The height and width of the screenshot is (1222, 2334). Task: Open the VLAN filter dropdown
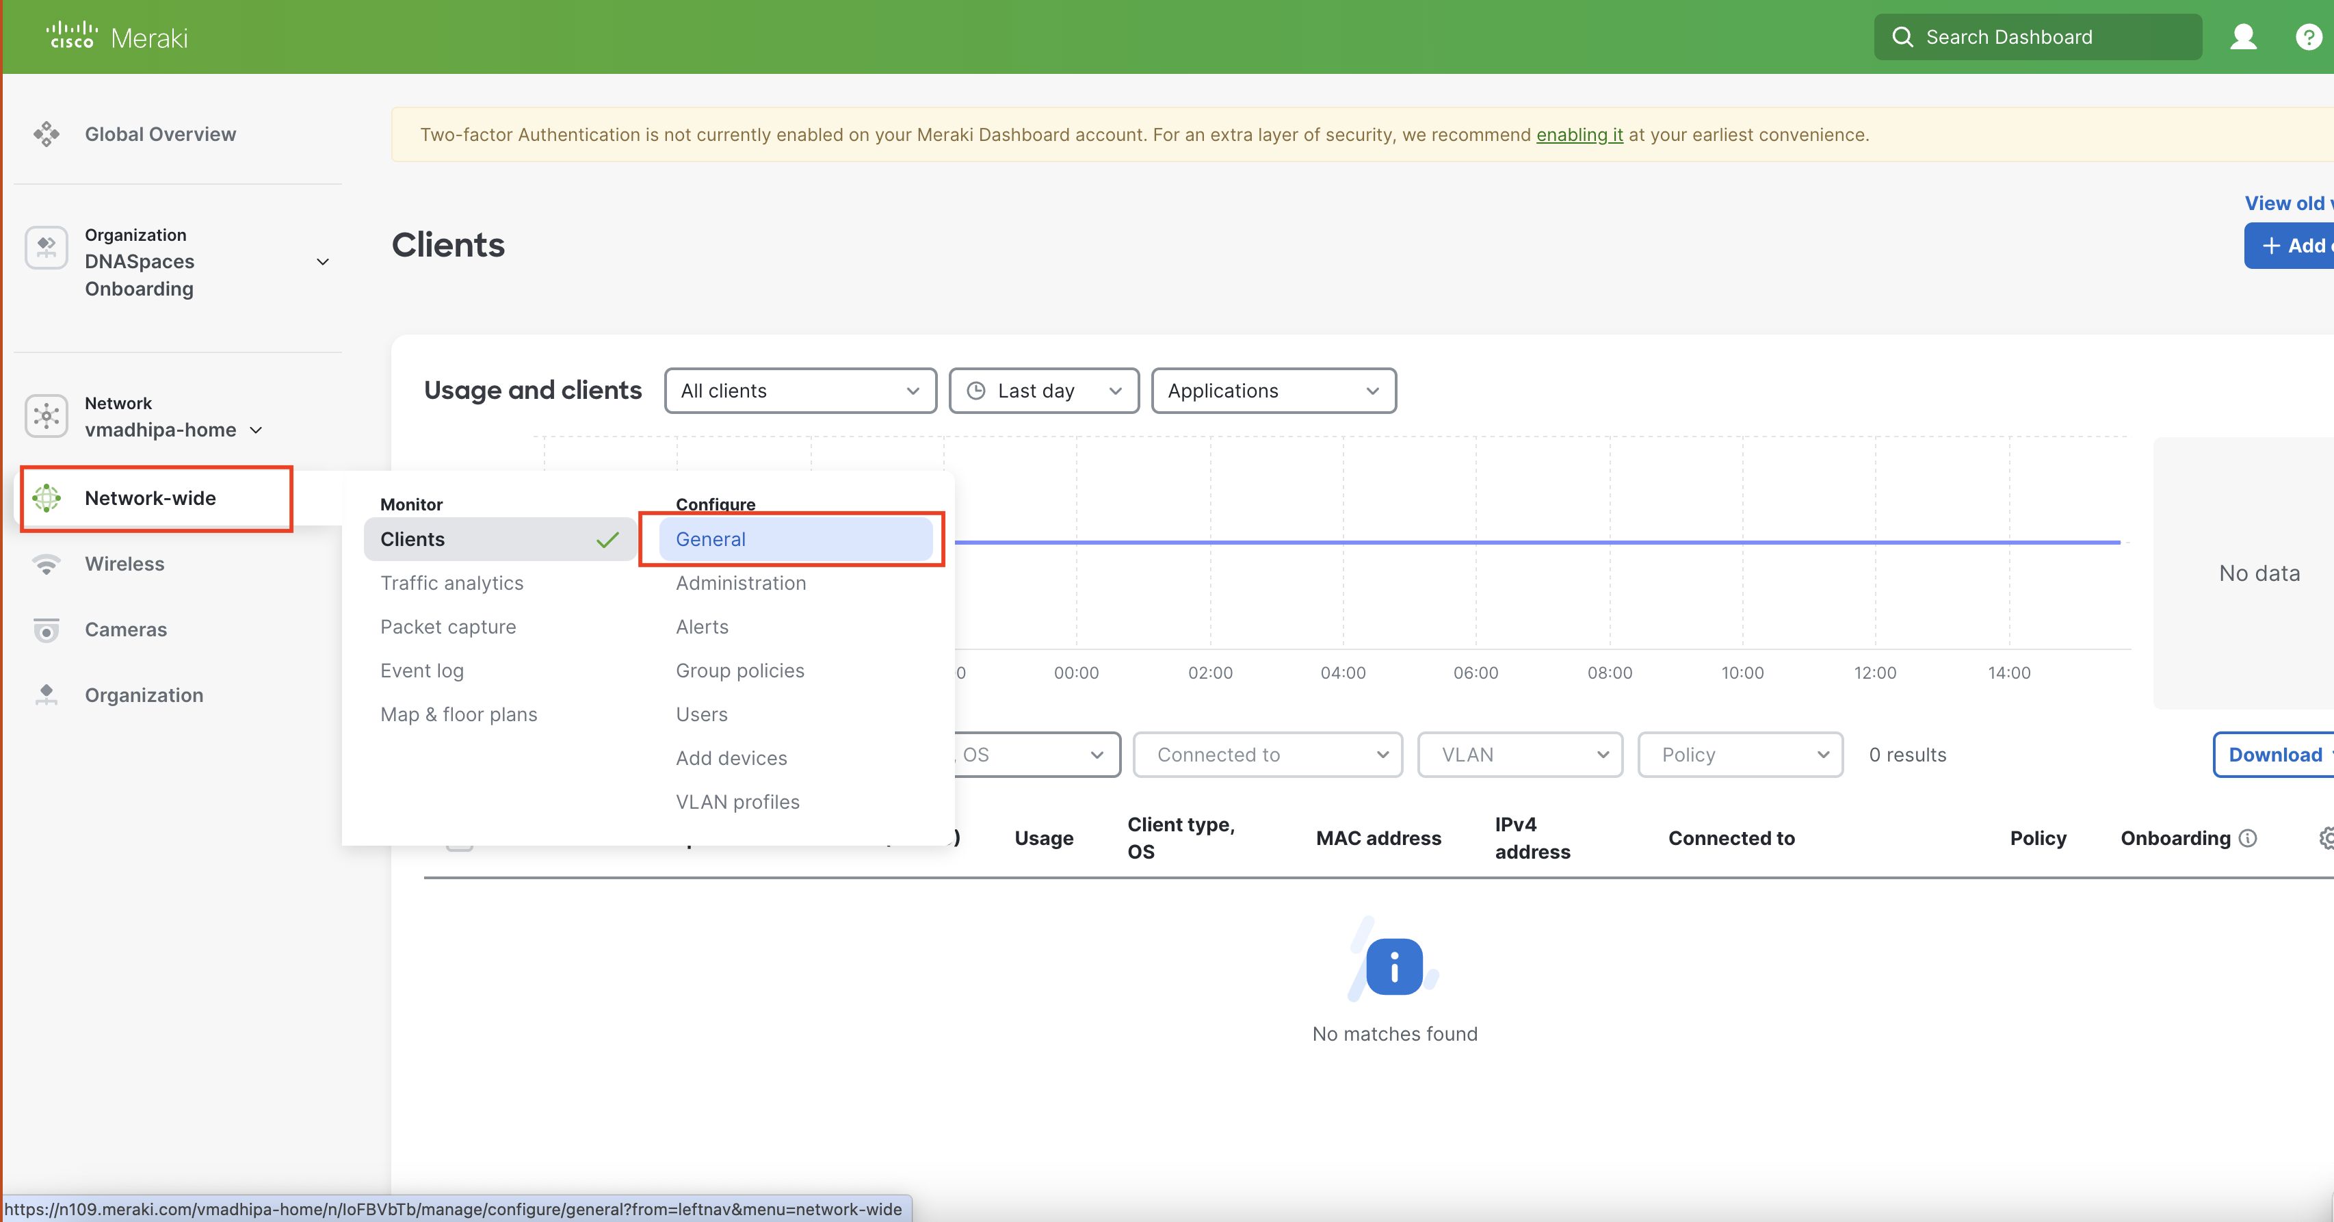point(1519,755)
